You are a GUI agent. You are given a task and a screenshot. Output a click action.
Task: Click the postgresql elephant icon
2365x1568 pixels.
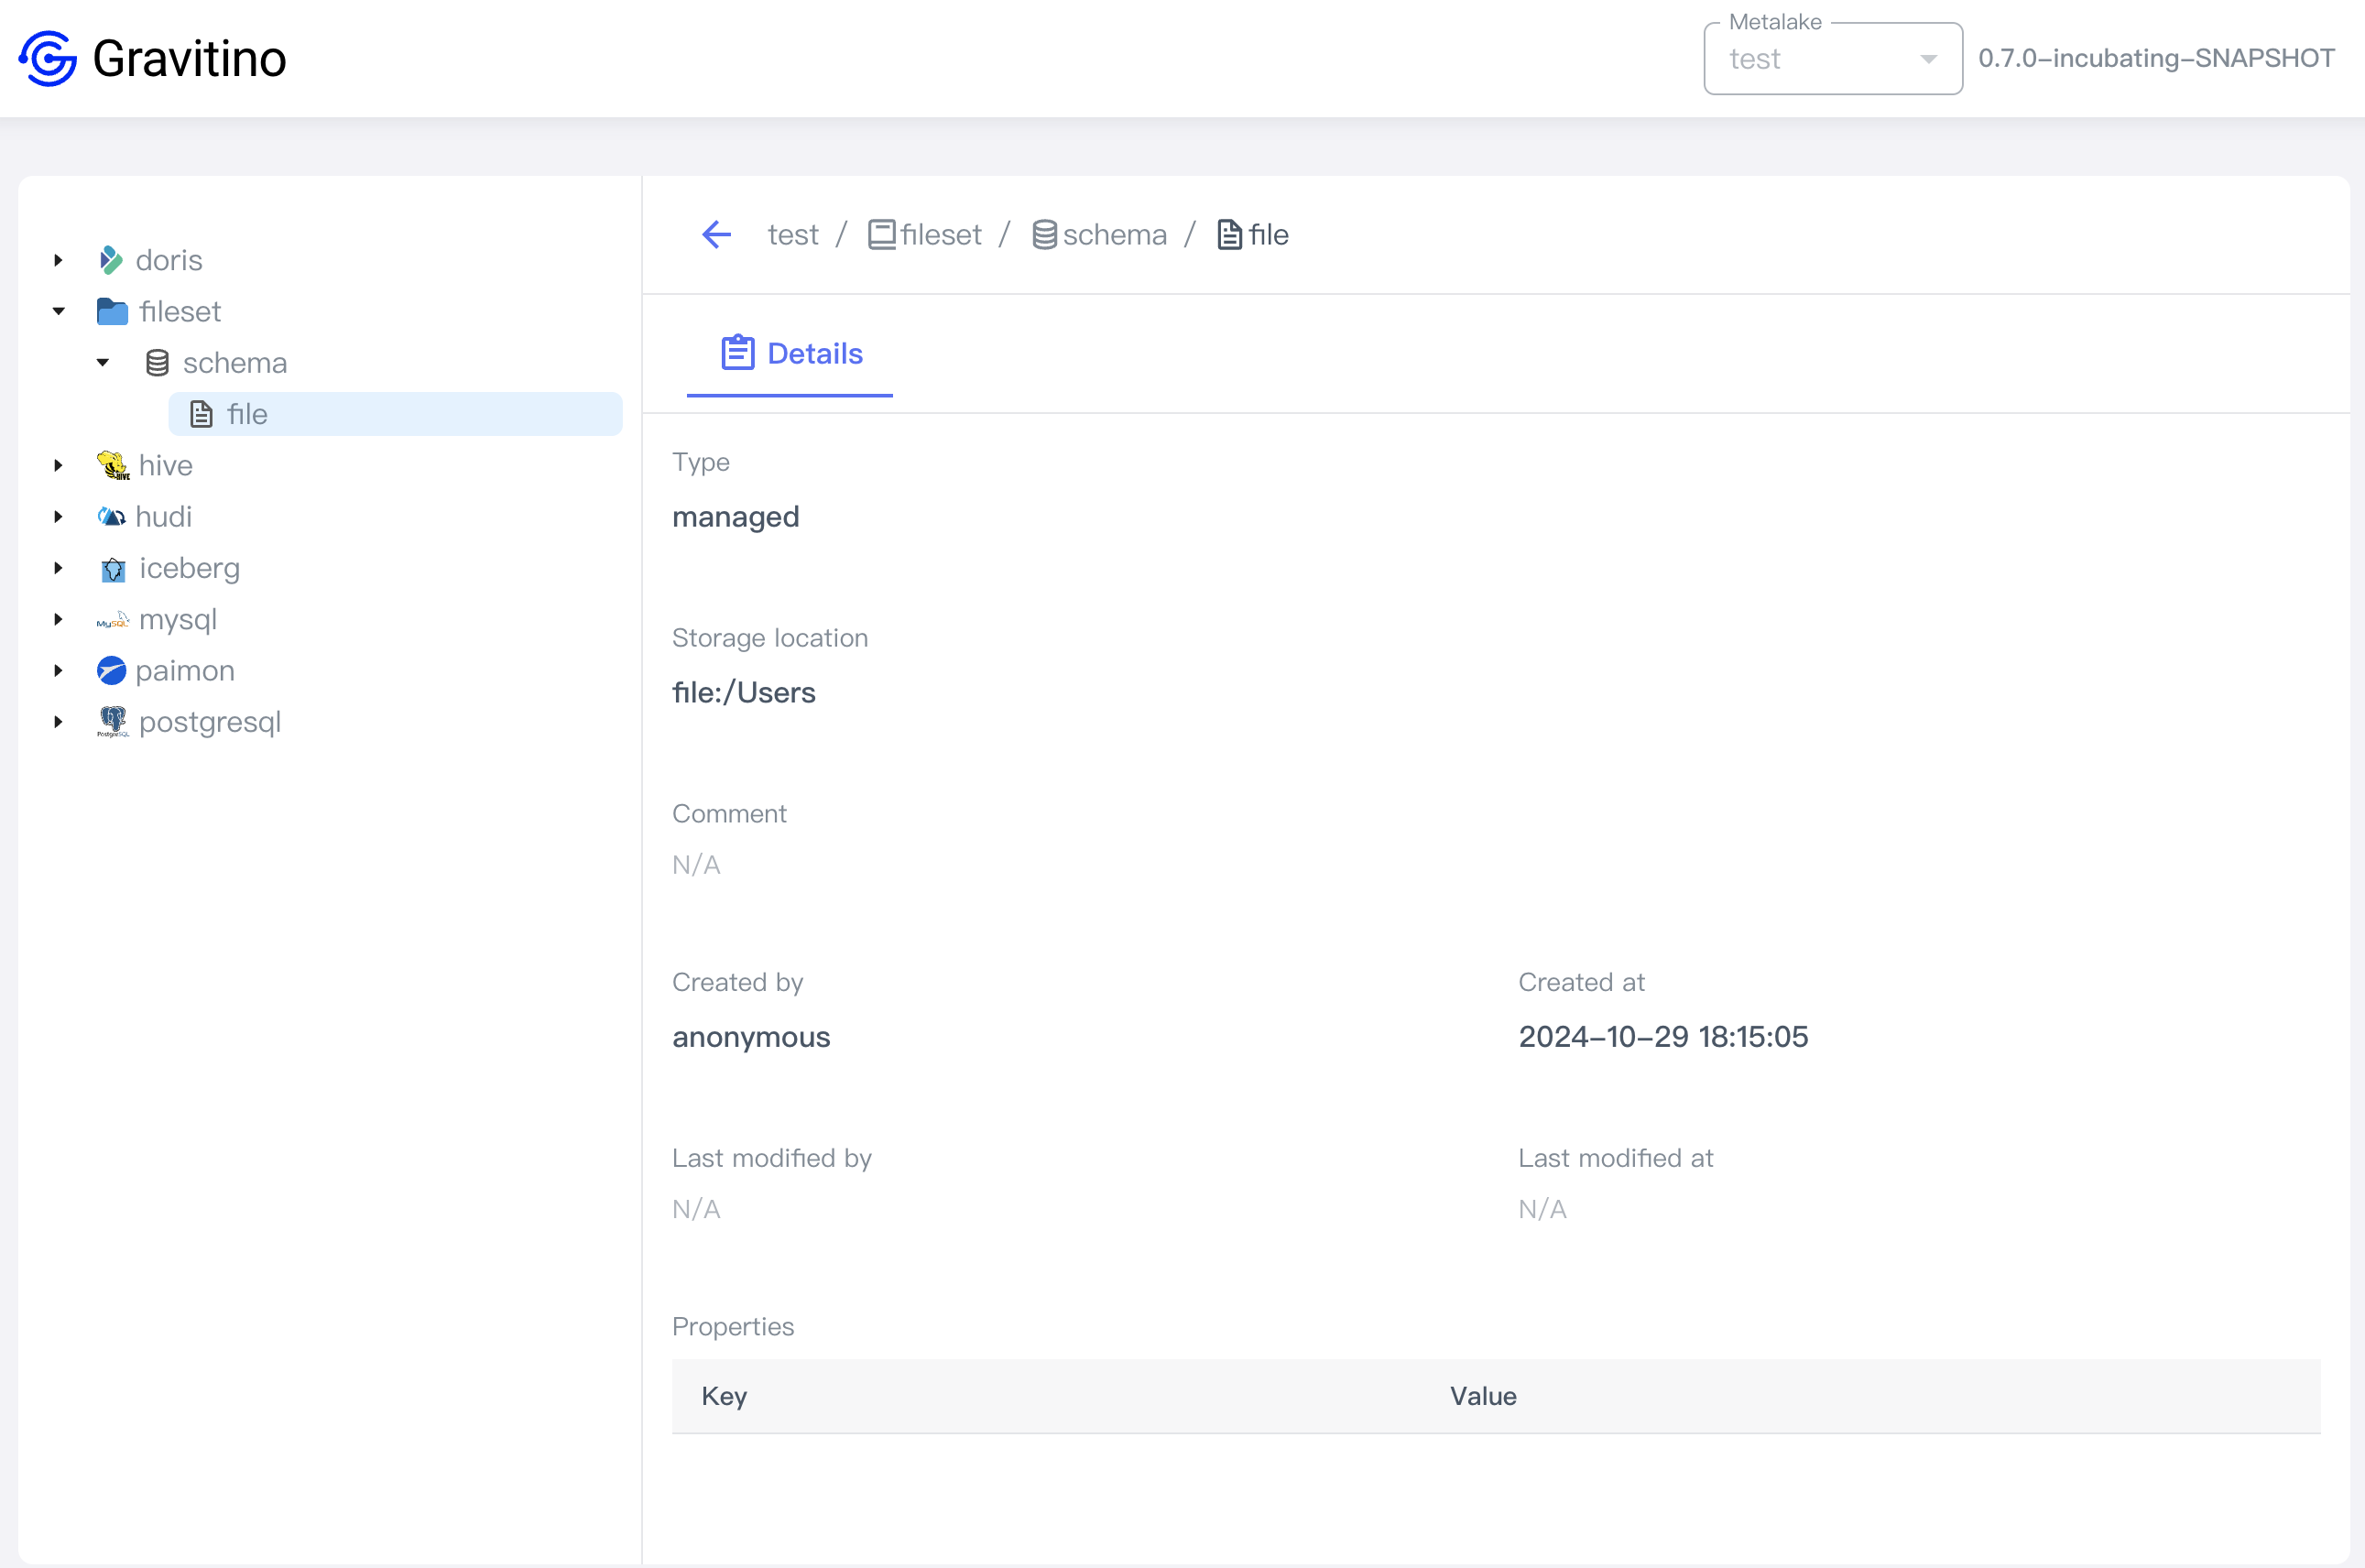[112, 722]
